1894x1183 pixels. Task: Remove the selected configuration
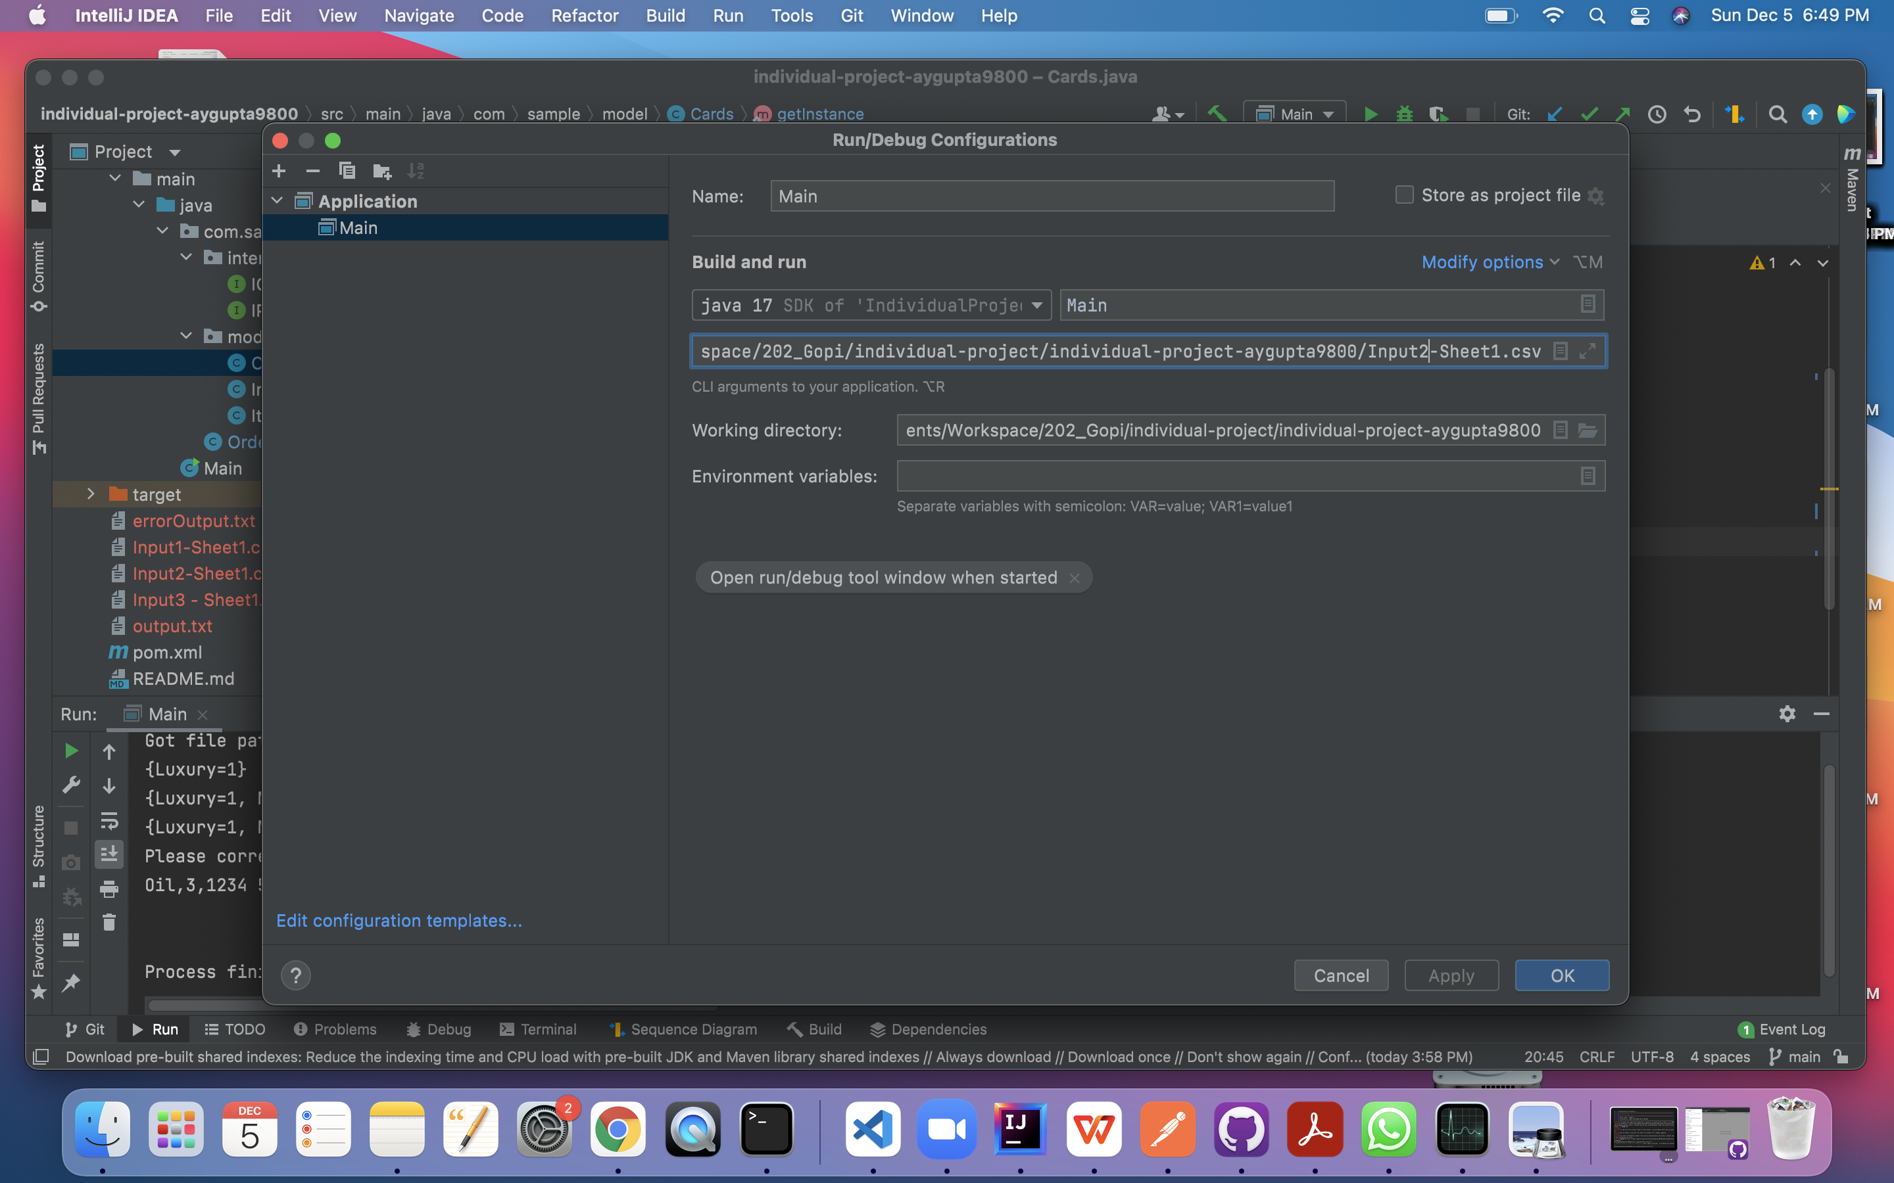point(313,172)
